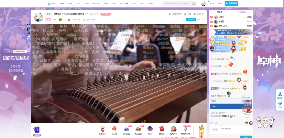
Task: Toggle follow with sidebar heart 关注 icon
Action: click(280, 104)
